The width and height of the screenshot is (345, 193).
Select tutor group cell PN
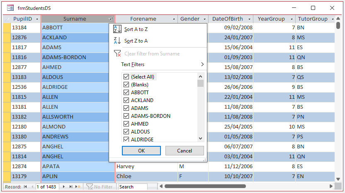315,117
